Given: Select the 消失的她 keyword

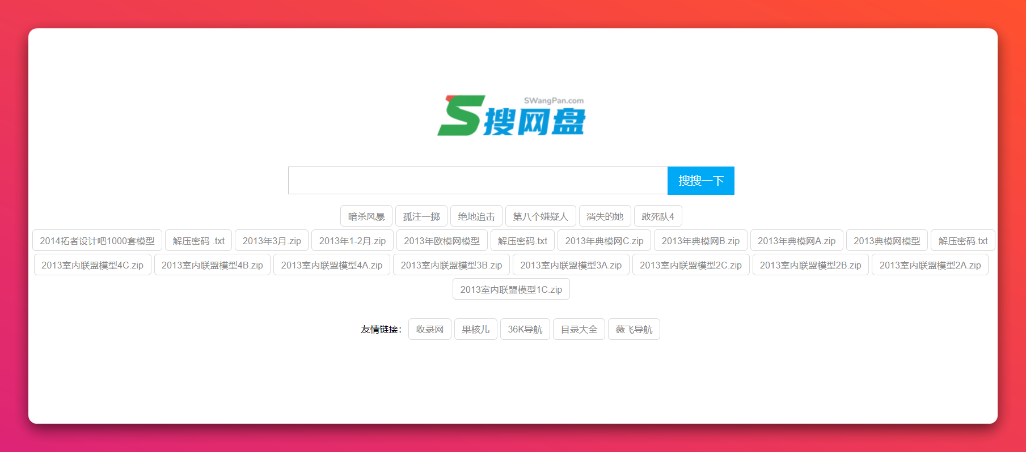Looking at the screenshot, I should [x=605, y=216].
